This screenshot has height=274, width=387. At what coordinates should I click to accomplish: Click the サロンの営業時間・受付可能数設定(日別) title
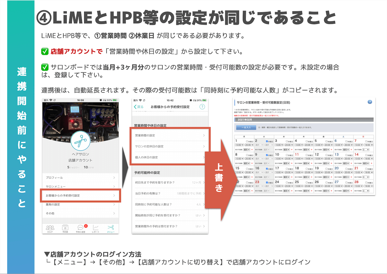point(263,102)
